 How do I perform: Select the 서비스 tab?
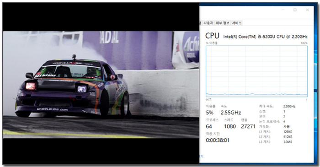click(236, 23)
